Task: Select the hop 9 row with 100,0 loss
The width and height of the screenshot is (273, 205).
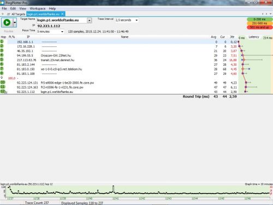Action: (119, 78)
